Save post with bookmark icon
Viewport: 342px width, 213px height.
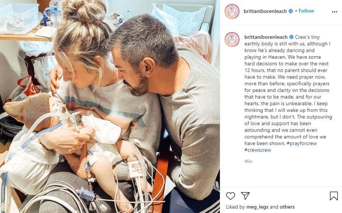pyautogui.click(x=334, y=196)
